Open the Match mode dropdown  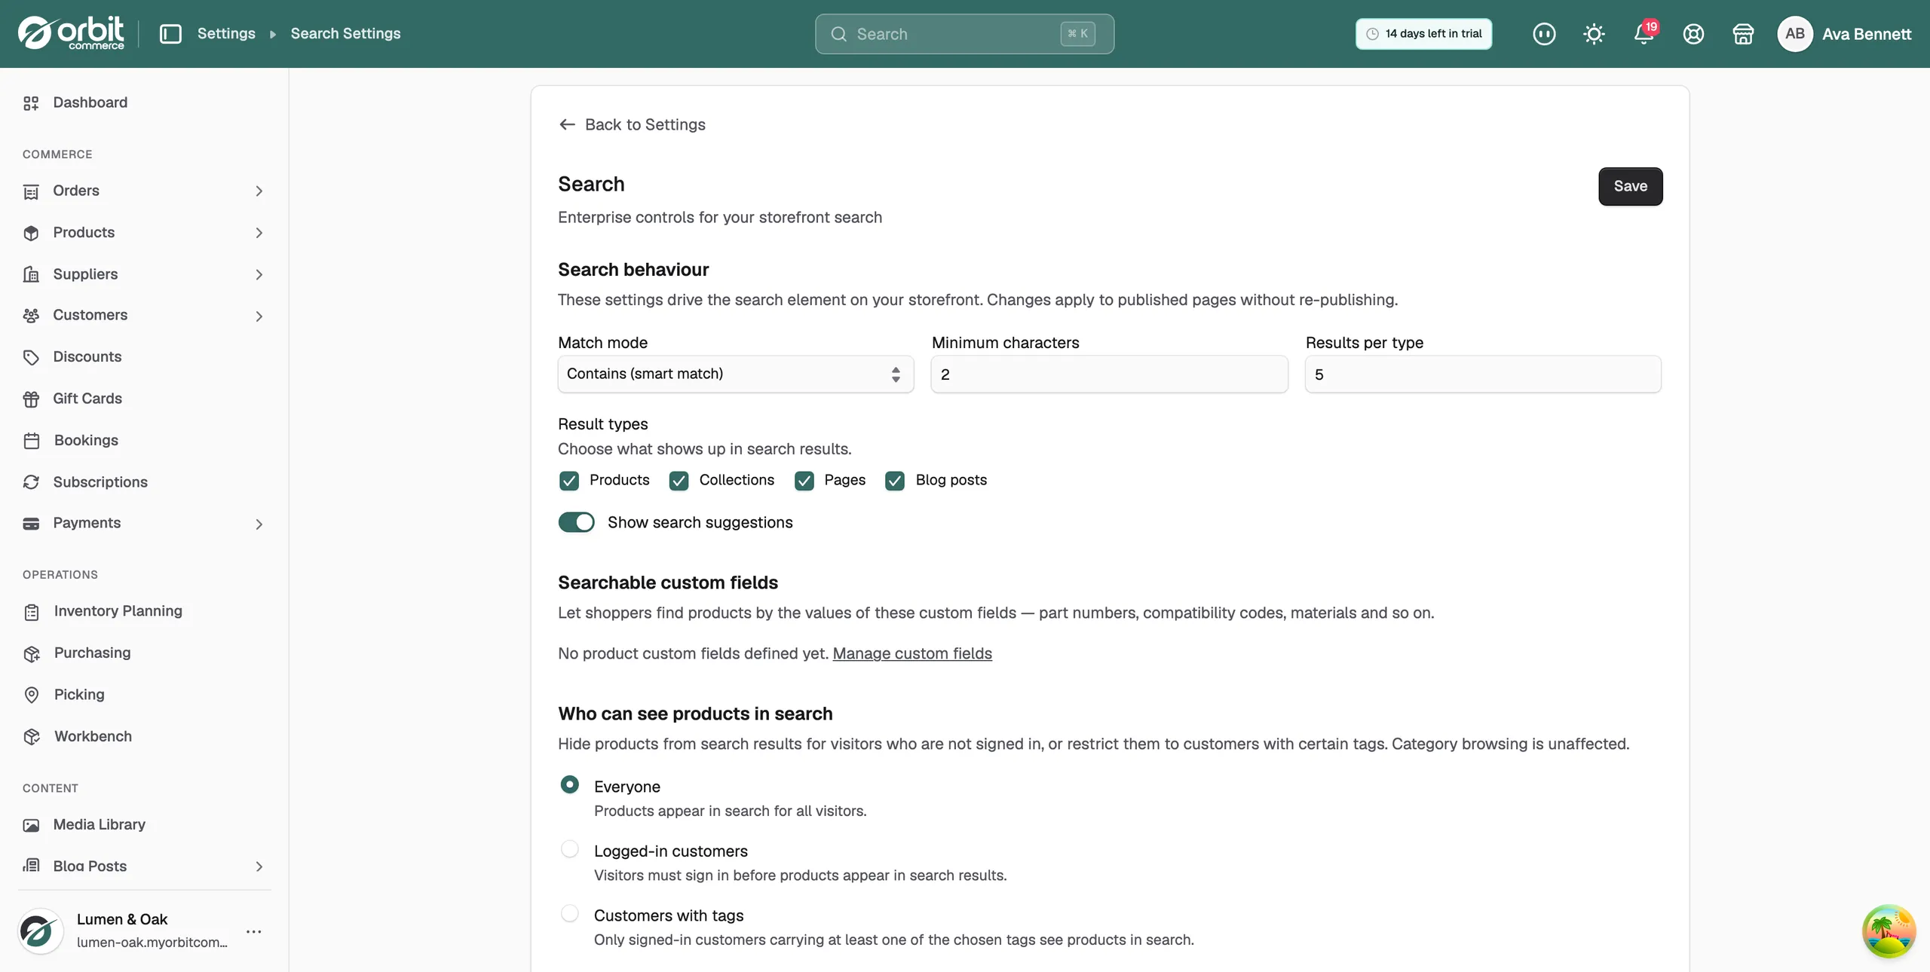tap(736, 374)
